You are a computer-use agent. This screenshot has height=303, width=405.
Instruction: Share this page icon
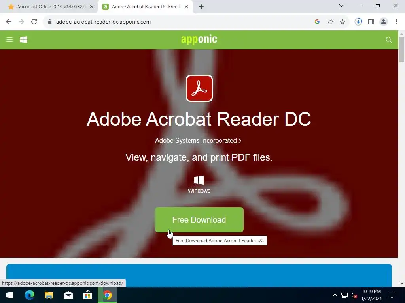(x=330, y=22)
